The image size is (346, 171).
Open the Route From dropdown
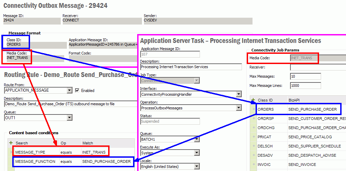pos(70,90)
